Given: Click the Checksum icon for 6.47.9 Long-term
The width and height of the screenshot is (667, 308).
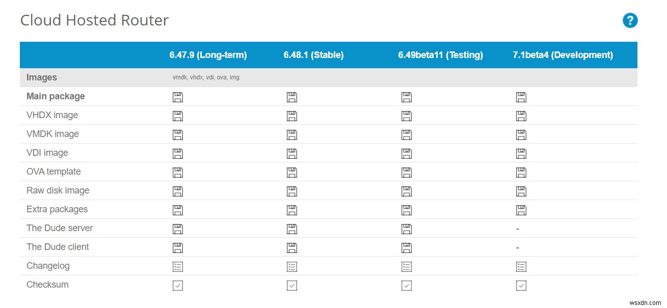Looking at the screenshot, I should 177,286.
